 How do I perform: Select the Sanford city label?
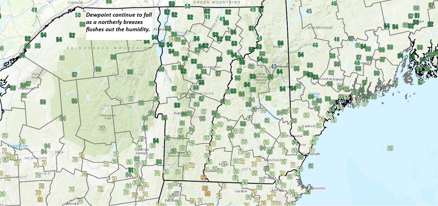click(308, 126)
